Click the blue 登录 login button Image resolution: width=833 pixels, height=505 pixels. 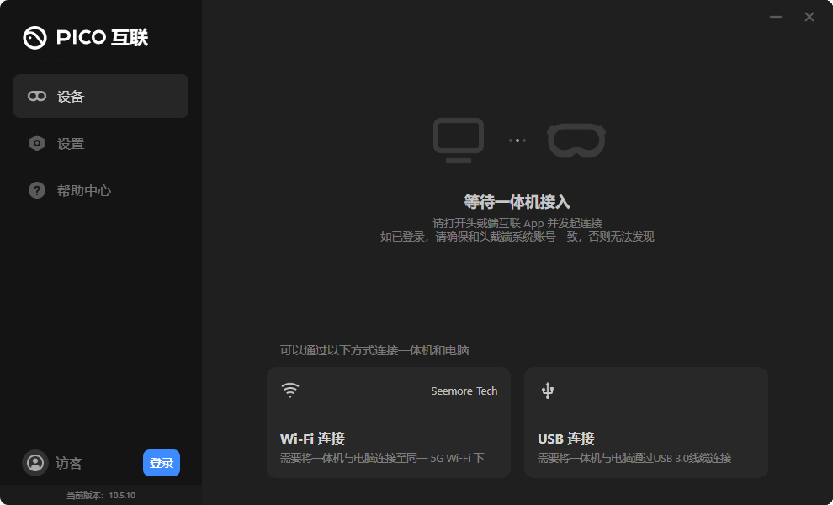point(162,463)
